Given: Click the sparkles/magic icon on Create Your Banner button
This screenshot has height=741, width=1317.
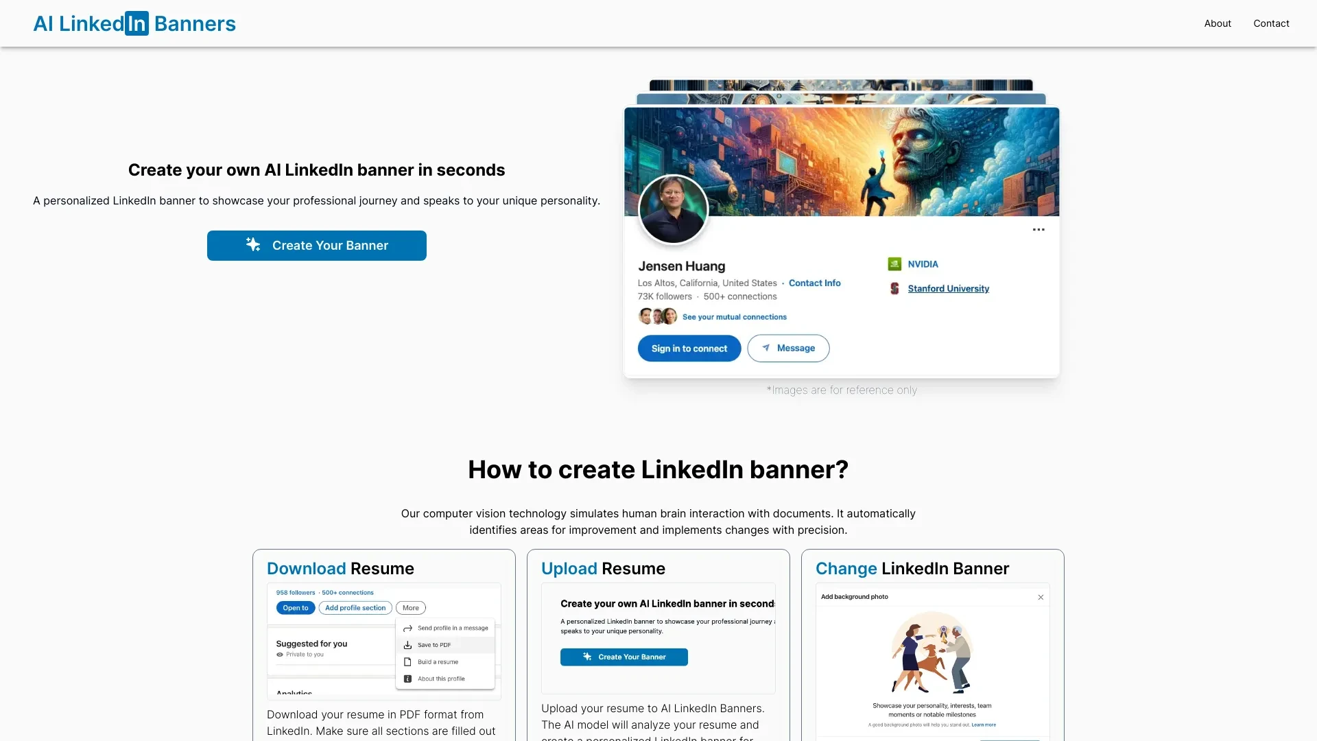Looking at the screenshot, I should 253,245.
